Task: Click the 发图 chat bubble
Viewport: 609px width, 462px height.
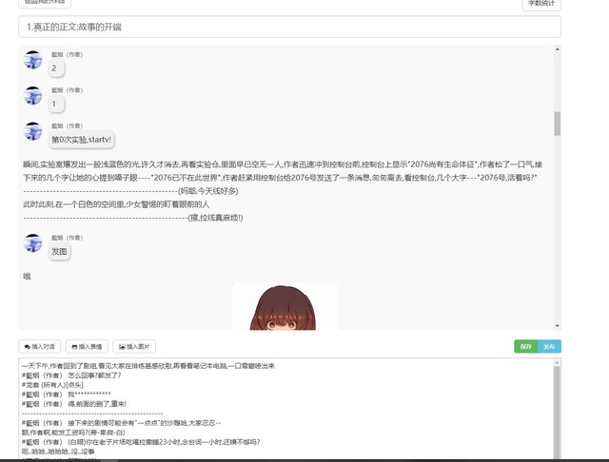Action: 59,252
